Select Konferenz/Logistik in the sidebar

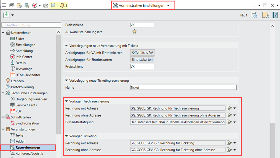29,153
